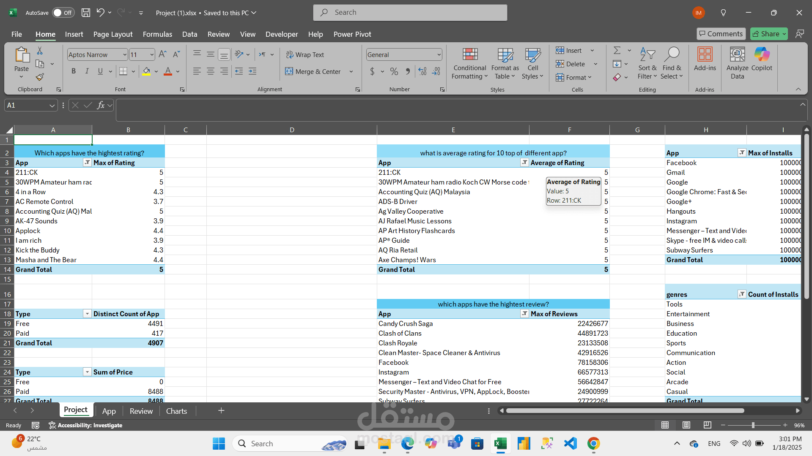Open the Formulas ribbon tab

(x=157, y=34)
